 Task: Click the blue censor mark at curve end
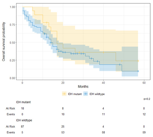pos(138,71)
